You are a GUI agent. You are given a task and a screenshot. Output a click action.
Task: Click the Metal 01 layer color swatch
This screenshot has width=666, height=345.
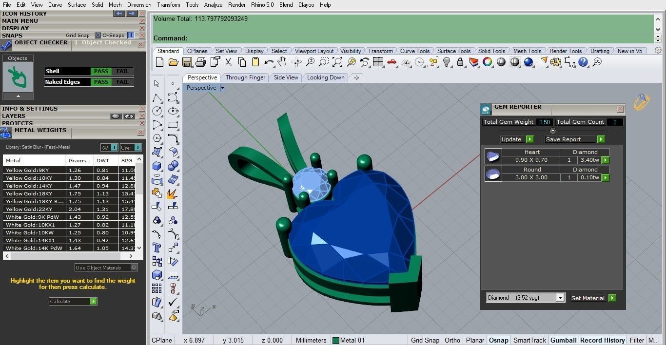[x=335, y=340]
